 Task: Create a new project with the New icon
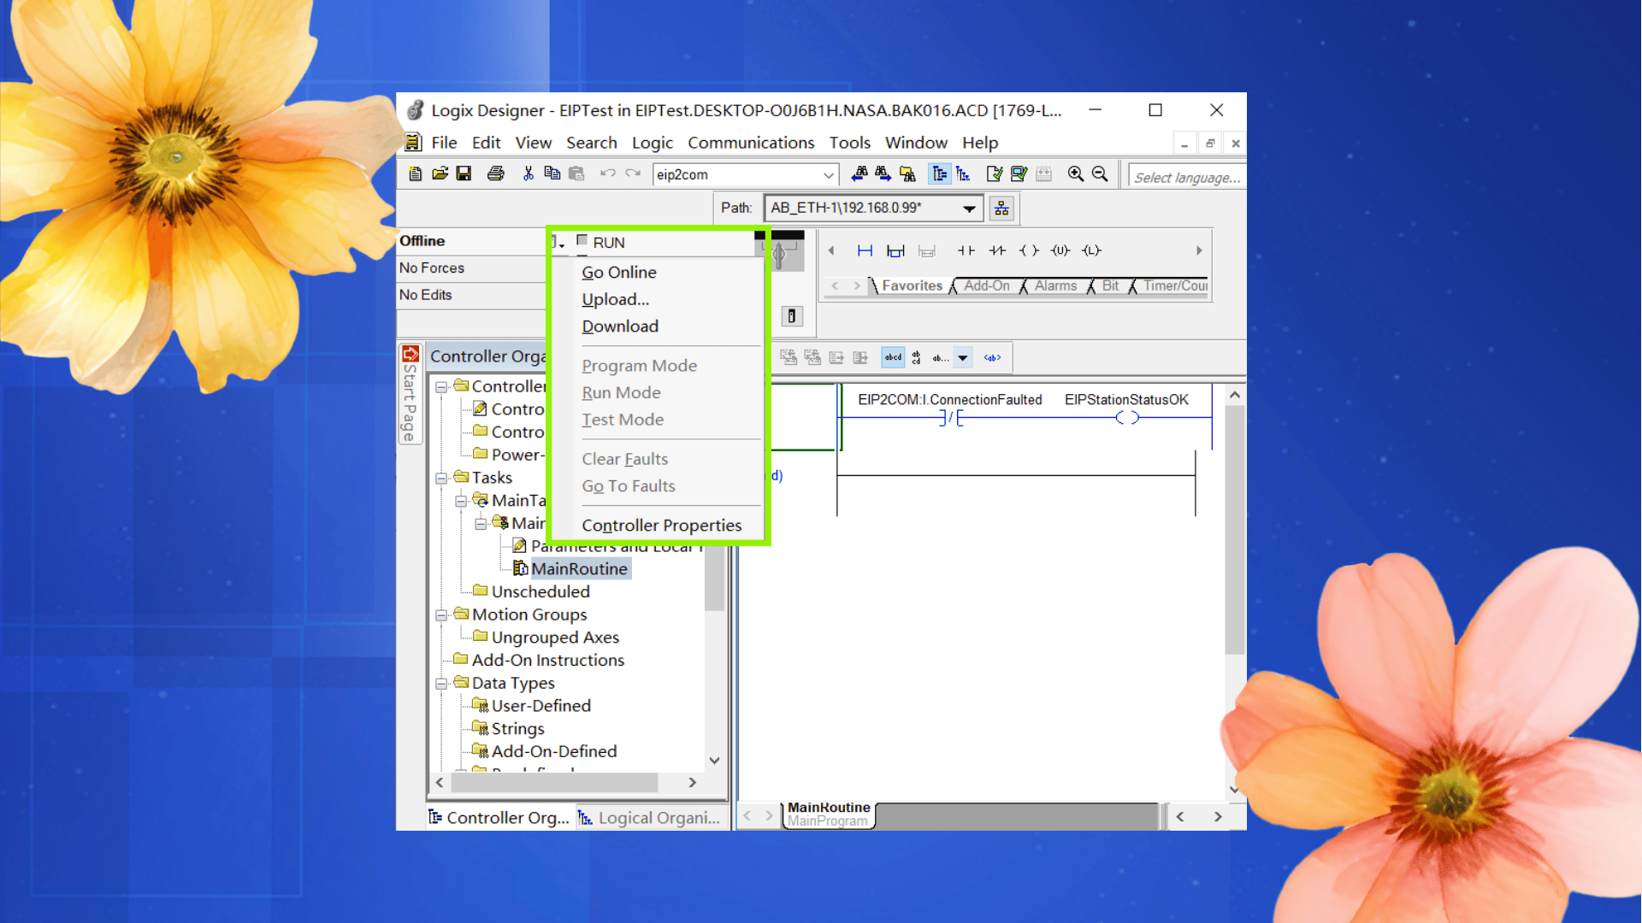pyautogui.click(x=416, y=174)
